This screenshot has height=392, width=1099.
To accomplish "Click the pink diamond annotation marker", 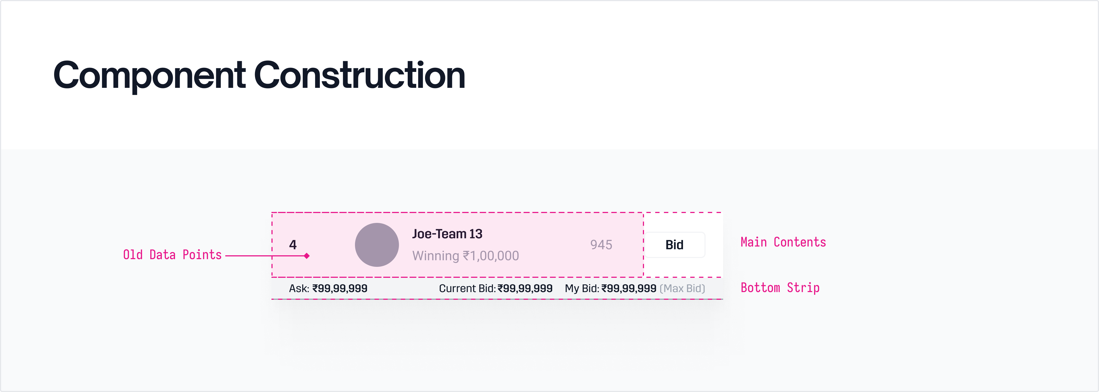I will coord(307,256).
